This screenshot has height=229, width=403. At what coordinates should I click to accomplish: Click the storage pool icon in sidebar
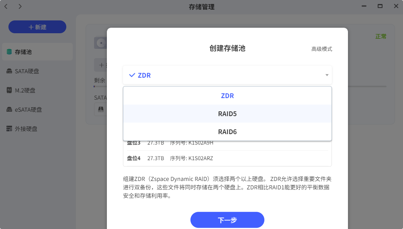pyautogui.click(x=9, y=52)
